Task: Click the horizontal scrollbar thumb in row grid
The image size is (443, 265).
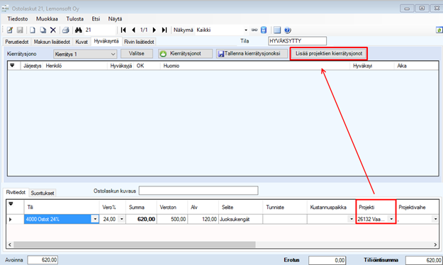Action: (x=135, y=244)
